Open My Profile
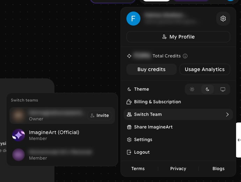The image size is (241, 182). [178, 37]
